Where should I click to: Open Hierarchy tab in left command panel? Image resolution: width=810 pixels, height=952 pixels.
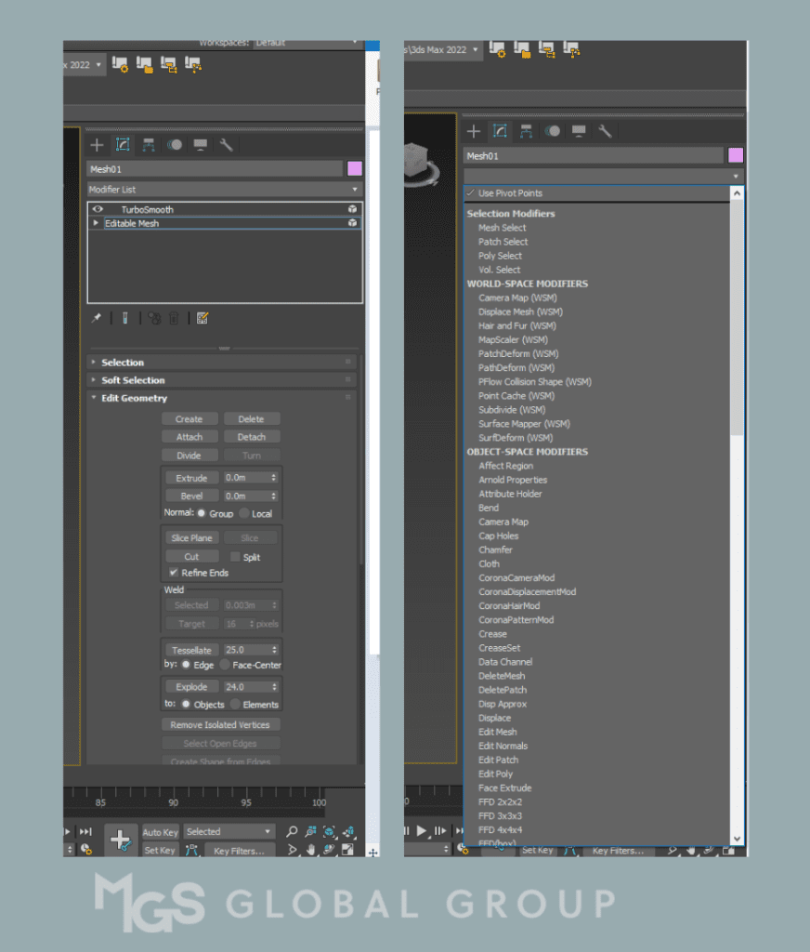click(x=149, y=145)
